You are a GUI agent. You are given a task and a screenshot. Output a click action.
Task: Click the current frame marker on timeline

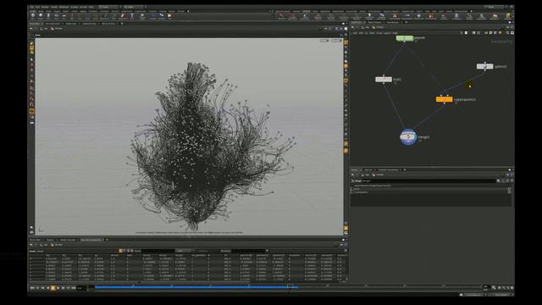290,286
